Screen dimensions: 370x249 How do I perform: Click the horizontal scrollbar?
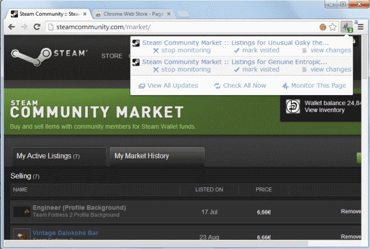156,243
